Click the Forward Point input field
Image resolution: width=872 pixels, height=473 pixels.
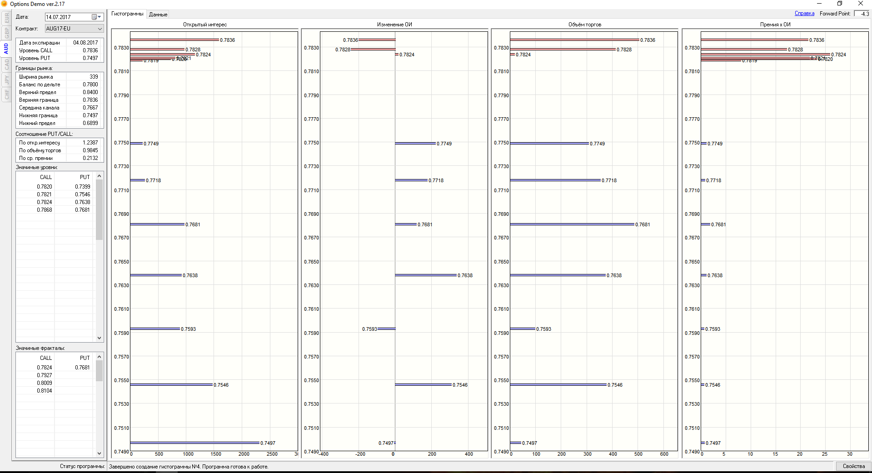[862, 14]
